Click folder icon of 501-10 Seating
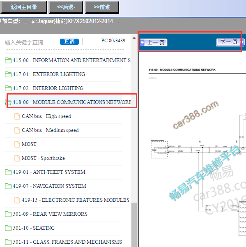The height and width of the screenshot is (247, 246). click(x=8, y=228)
